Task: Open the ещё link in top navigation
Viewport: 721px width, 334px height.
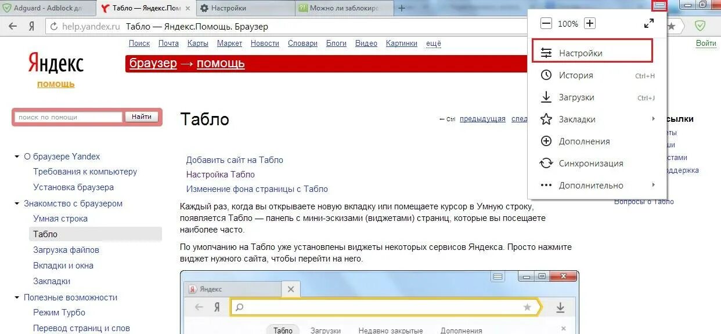Action: 434,43
